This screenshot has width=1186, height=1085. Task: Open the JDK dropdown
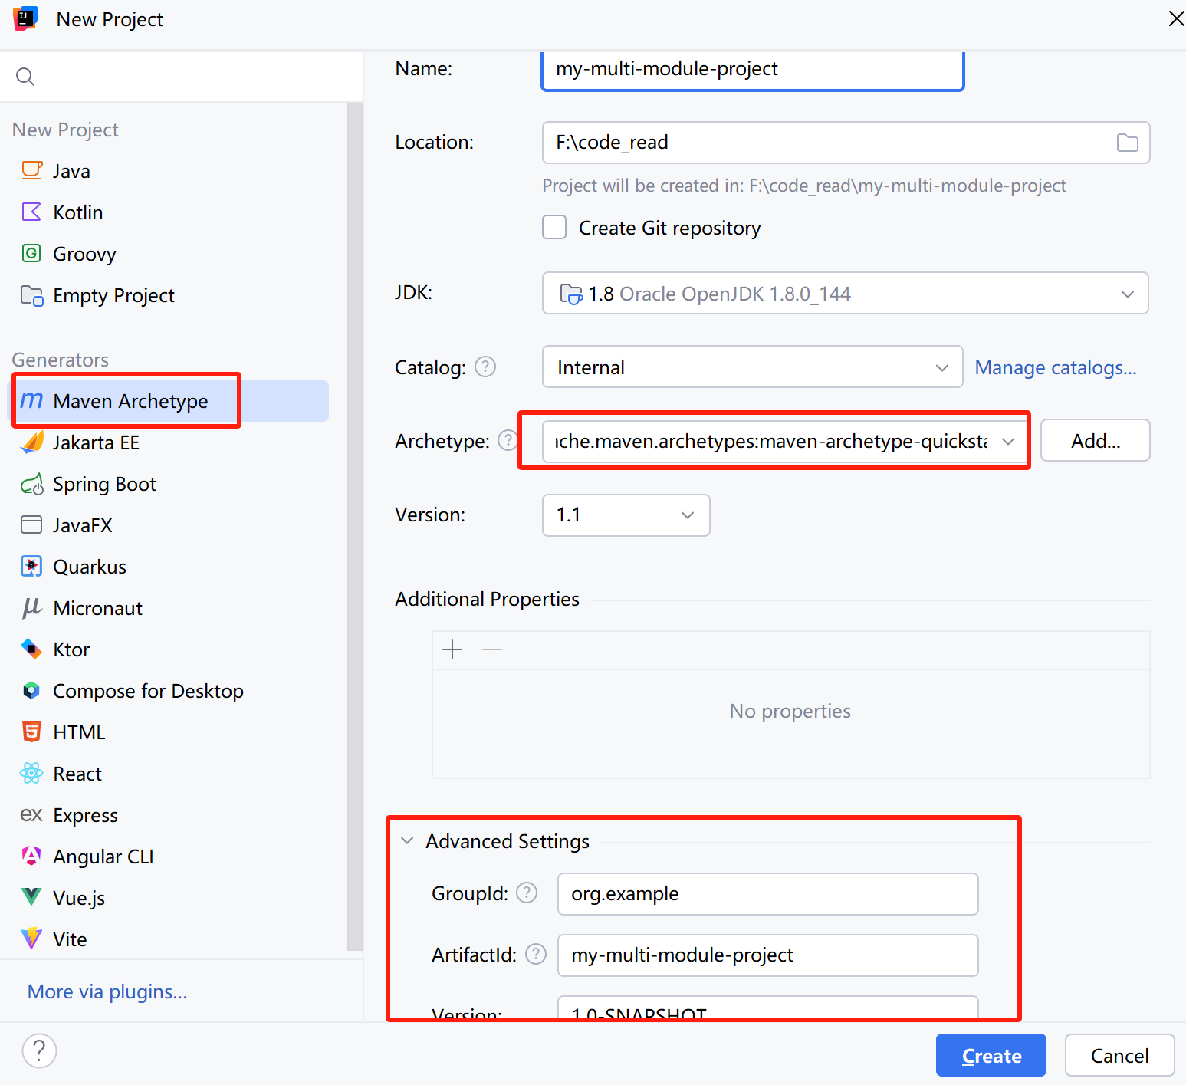pos(846,293)
